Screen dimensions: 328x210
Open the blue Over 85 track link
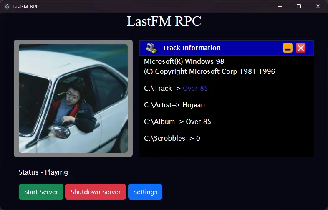195,88
